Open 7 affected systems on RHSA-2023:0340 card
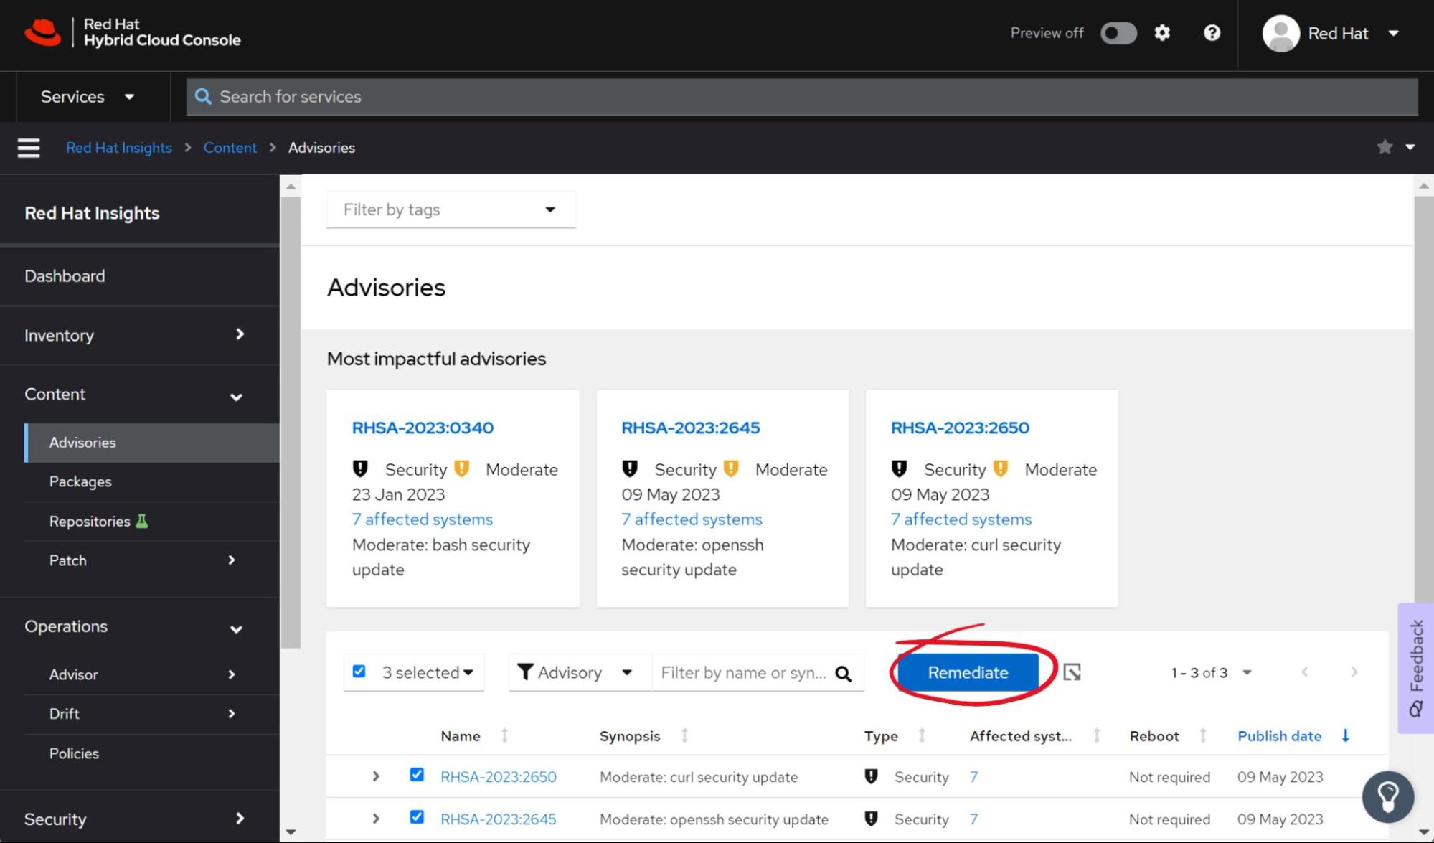Screen dimensions: 1434x843 pos(422,519)
